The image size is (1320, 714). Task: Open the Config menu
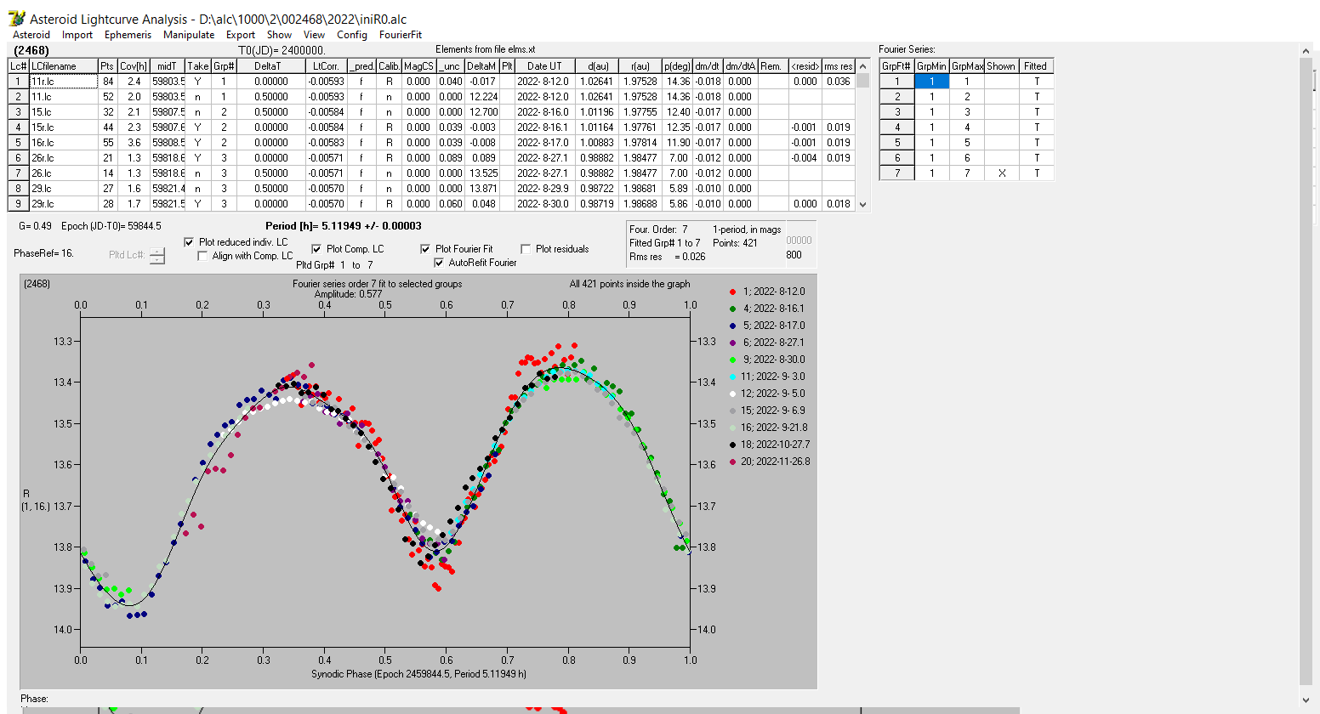pyautogui.click(x=352, y=35)
